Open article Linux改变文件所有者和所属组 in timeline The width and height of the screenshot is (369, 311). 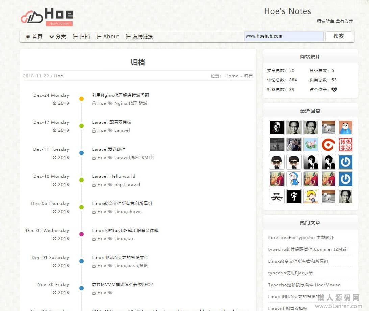(122, 204)
